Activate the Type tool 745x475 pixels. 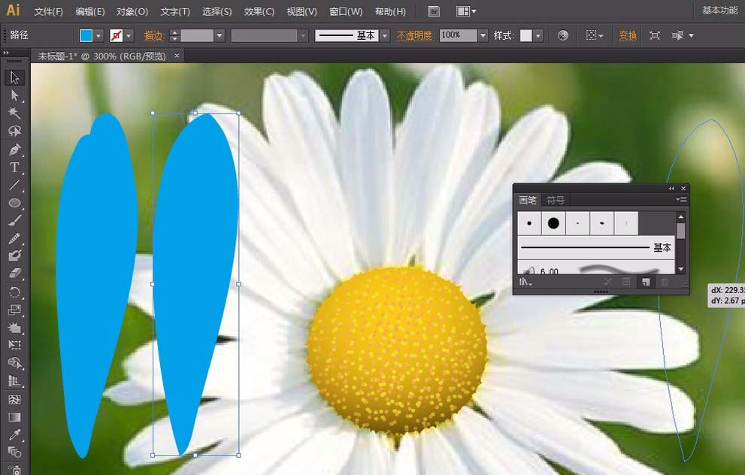click(x=14, y=167)
